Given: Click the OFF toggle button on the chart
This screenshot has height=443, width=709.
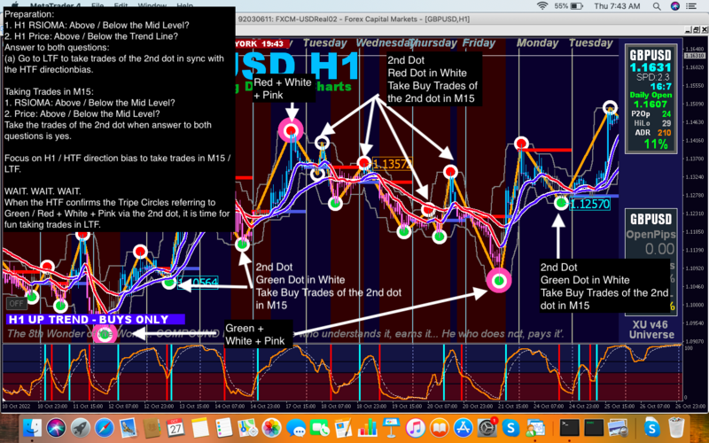Looking at the screenshot, I should pos(16,304).
